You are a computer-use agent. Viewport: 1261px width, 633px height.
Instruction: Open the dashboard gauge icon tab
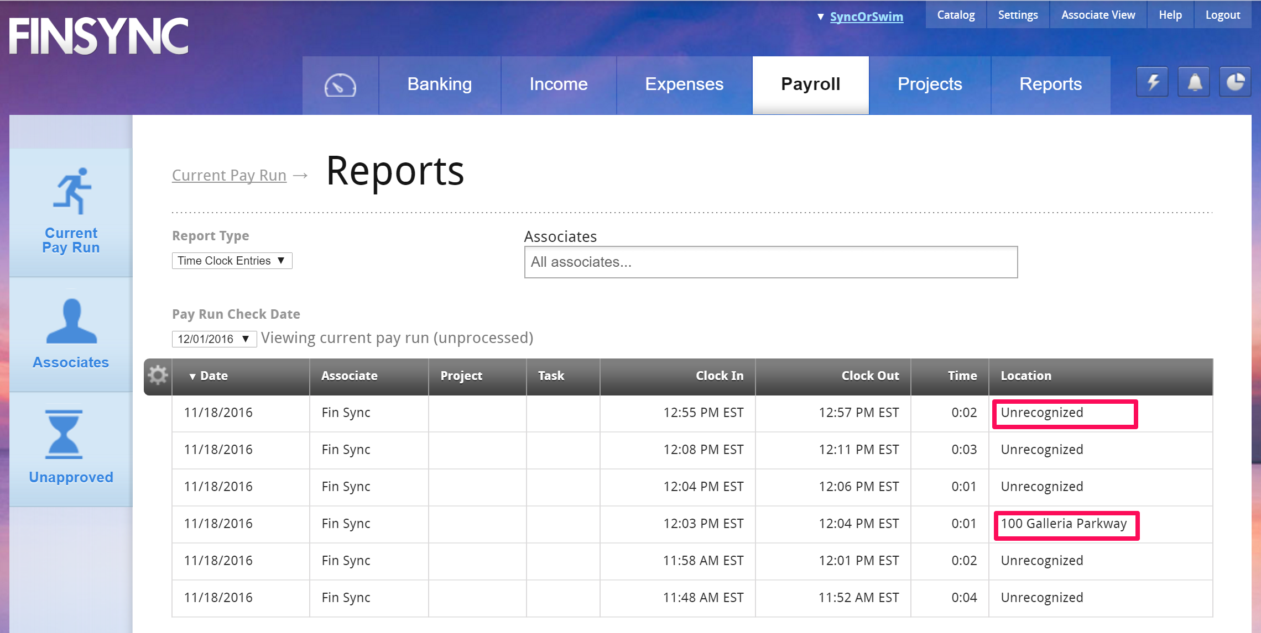coord(340,85)
